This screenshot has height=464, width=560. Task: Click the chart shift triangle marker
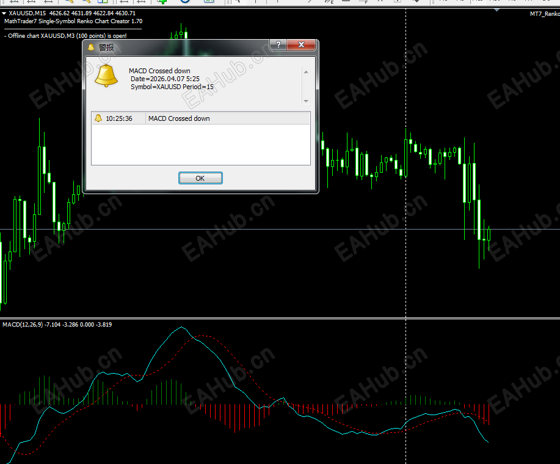pos(496,10)
